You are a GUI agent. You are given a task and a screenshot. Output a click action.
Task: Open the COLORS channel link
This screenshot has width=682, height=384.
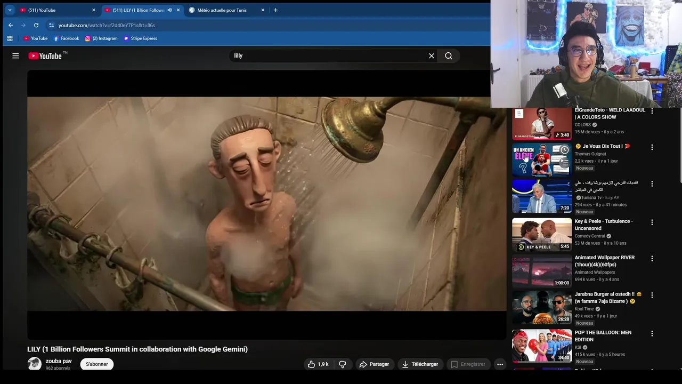tap(583, 125)
